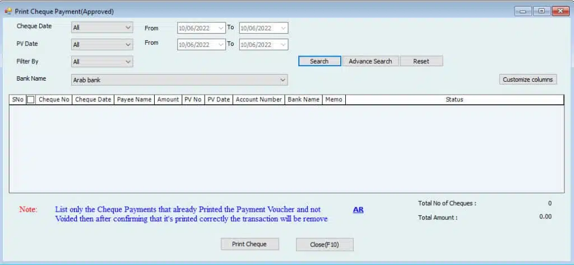Click the Reset button
Screen dimensions: 574x265
click(422, 61)
